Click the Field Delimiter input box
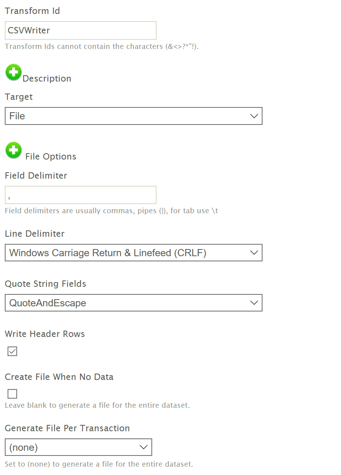 (x=80, y=195)
